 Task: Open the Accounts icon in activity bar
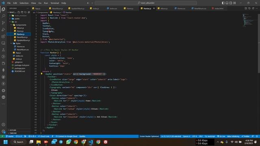(x=3, y=125)
